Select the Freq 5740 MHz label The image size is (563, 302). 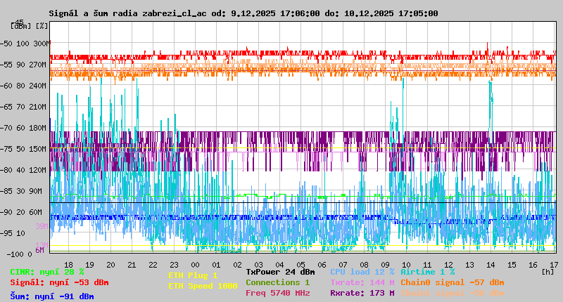277,293
